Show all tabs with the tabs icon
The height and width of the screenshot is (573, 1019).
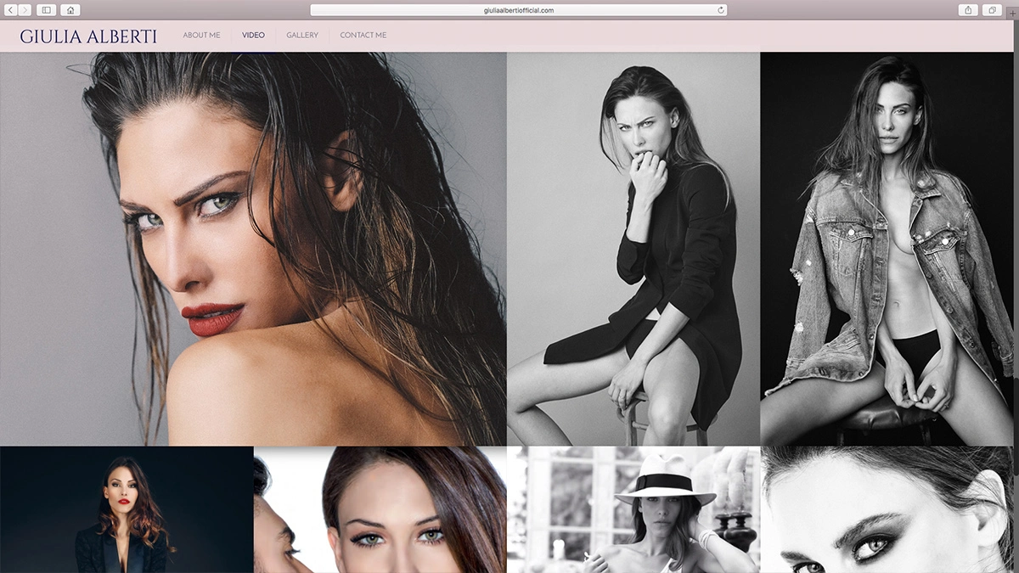pos(991,10)
